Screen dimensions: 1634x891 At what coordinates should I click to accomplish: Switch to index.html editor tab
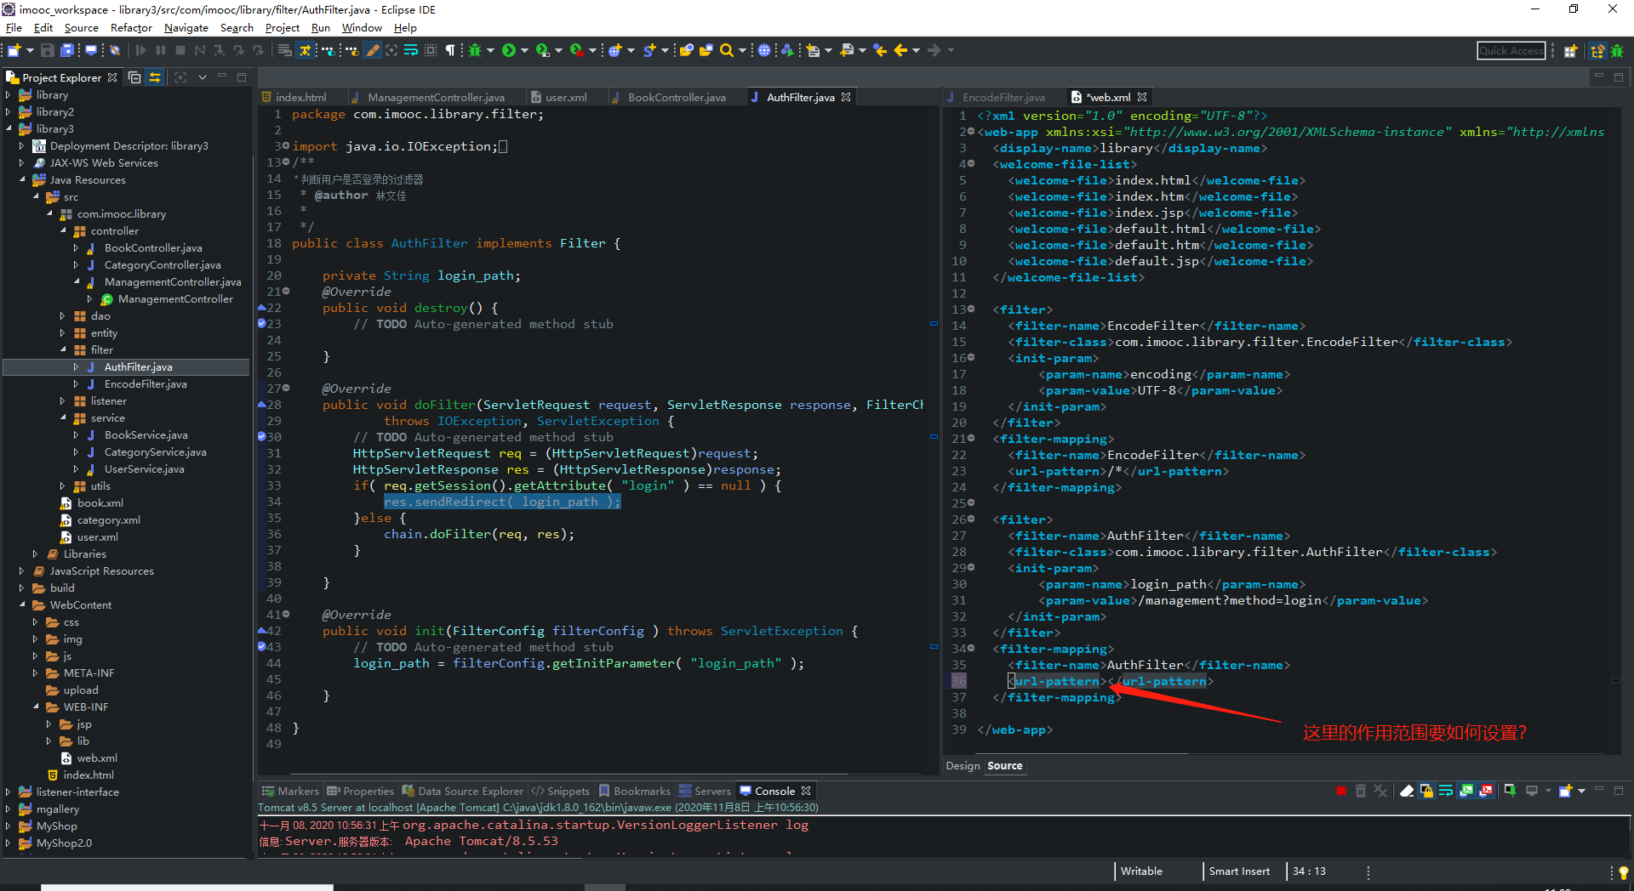300,98
